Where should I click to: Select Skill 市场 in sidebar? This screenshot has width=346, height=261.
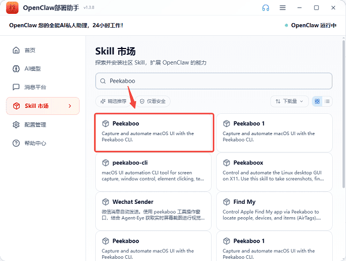coord(43,106)
